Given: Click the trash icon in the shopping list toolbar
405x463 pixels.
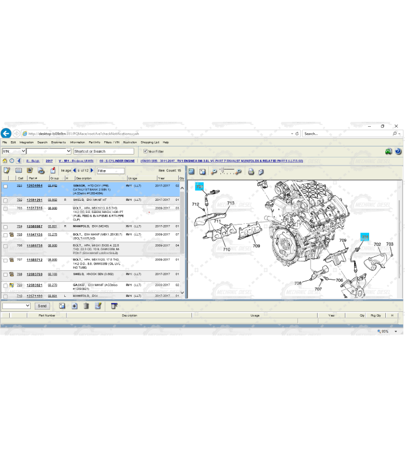Looking at the screenshot, I should 86,306.
